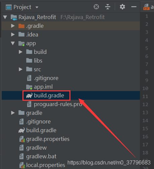Click line number 11 in gutter
Image resolution: width=154 pixels, height=169 pixels.
(x=145, y=96)
